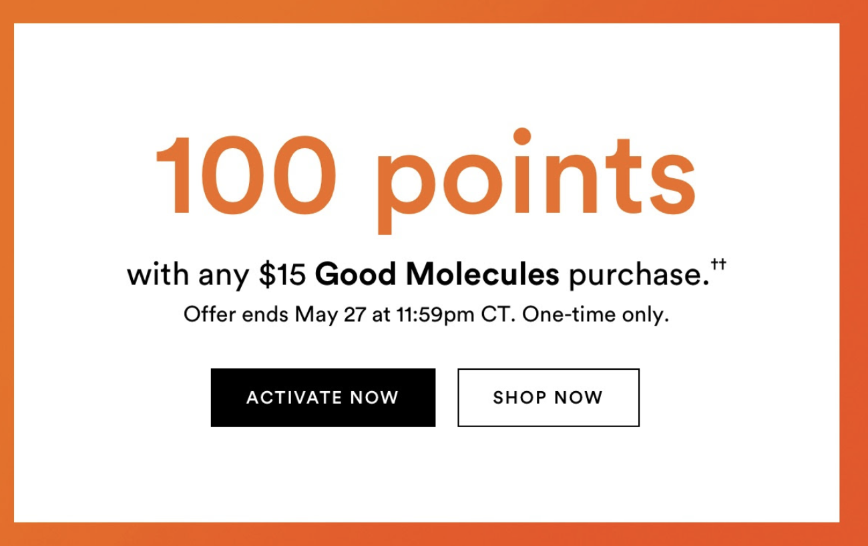The width and height of the screenshot is (868, 546).
Task: Click the empty white area below the buttons
Action: 427,475
